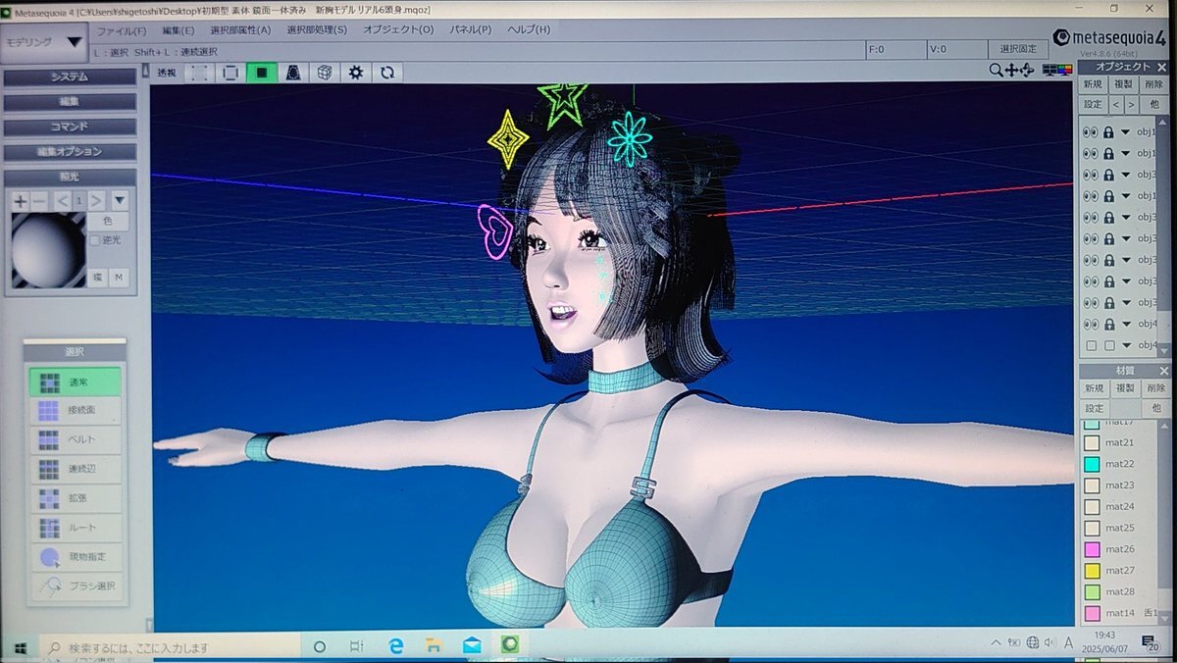Go to previous light with < arrow
The width and height of the screenshot is (1177, 663).
[x=61, y=201]
